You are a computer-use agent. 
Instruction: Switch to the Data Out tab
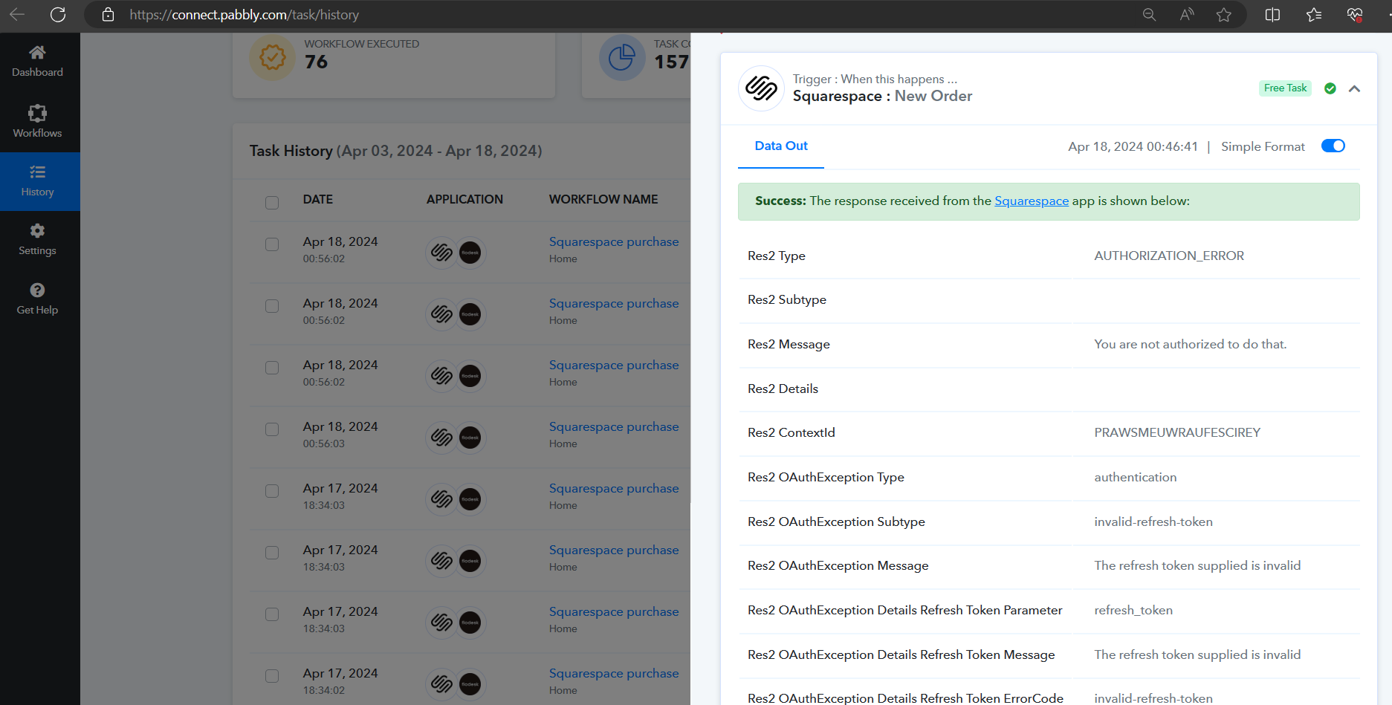click(x=781, y=146)
